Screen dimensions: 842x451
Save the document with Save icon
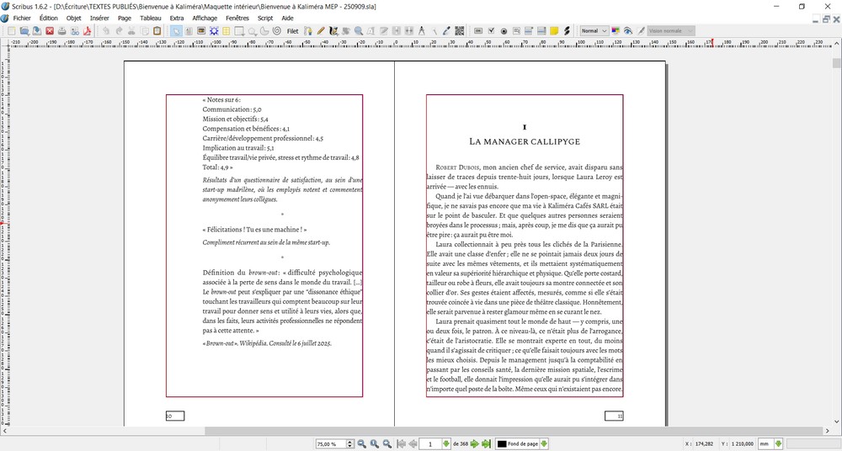click(x=36, y=30)
